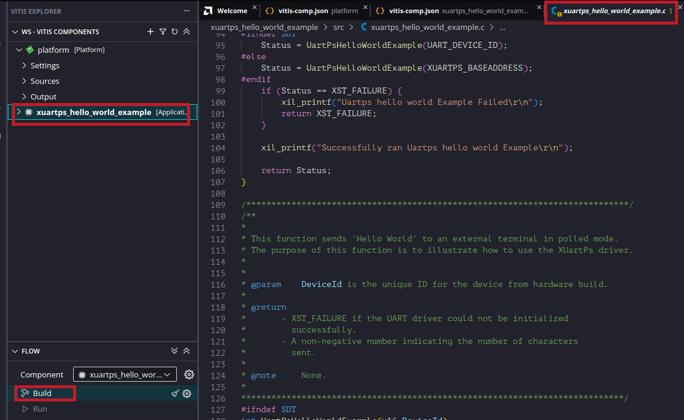684x420 pixels.
Task: Collapse all in Vitis Components header
Action: pos(186,32)
